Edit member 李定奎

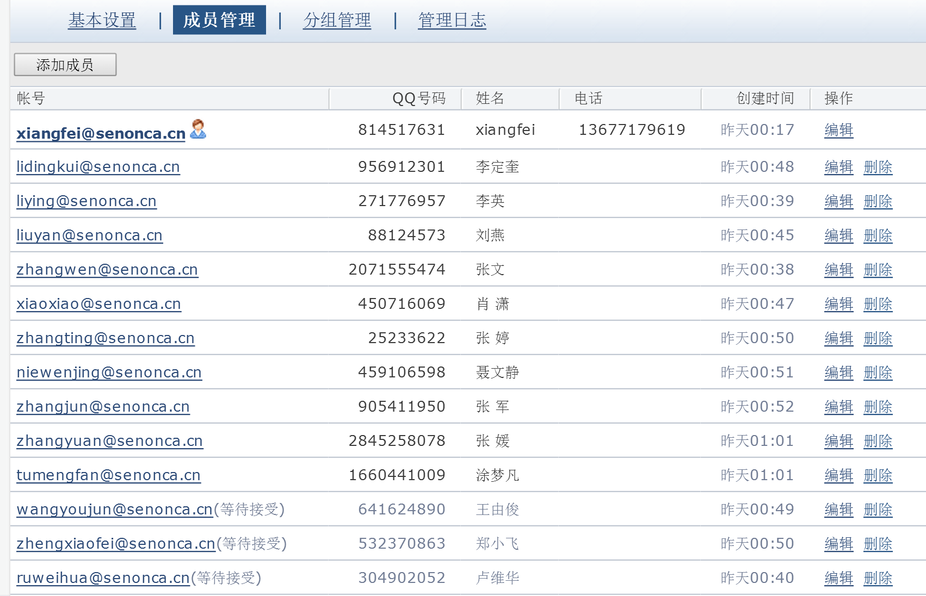coord(839,167)
